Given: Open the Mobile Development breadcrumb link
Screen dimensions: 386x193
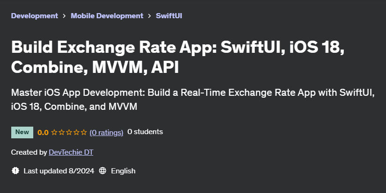Looking at the screenshot, I should pyautogui.click(x=107, y=16).
